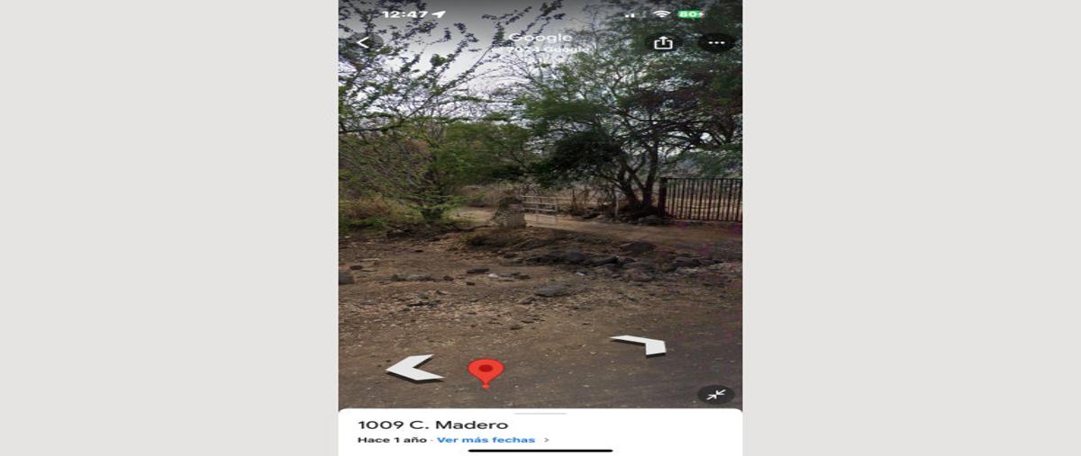The image size is (1081, 456).
Task: Go back using the top-left arrow
Action: (363, 42)
